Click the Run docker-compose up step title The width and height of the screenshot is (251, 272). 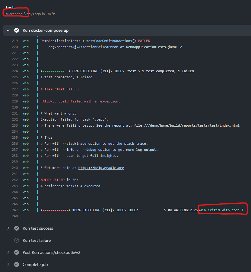click(x=45, y=30)
